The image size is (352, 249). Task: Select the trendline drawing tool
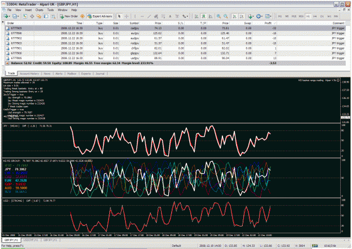(149, 16)
